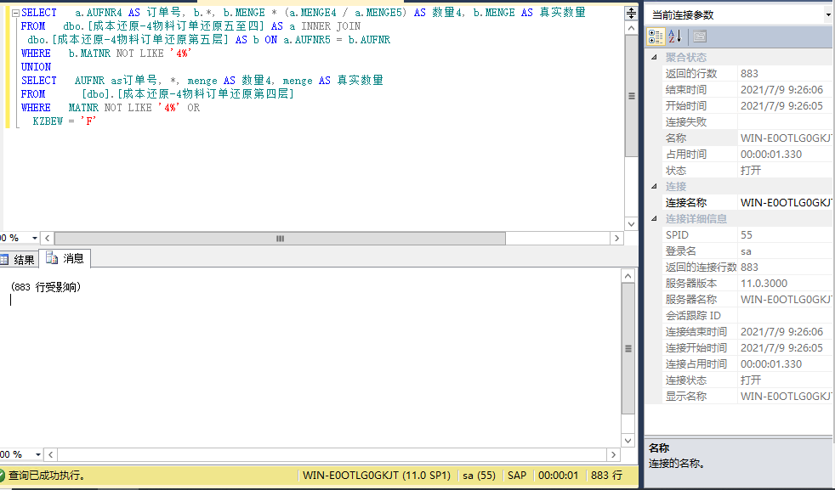Open the messages pane zoom dropdown

point(37,454)
